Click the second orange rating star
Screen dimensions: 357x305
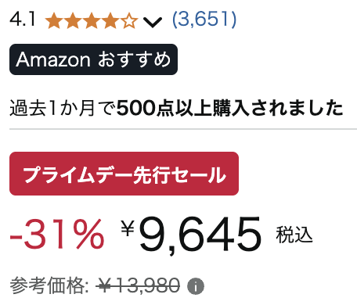point(73,21)
